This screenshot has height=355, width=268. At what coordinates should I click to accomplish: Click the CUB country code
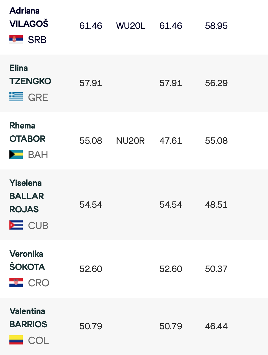(38, 226)
